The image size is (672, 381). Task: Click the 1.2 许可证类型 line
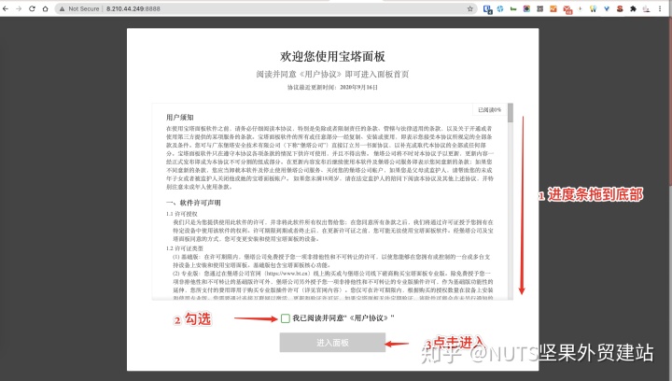coord(185,248)
